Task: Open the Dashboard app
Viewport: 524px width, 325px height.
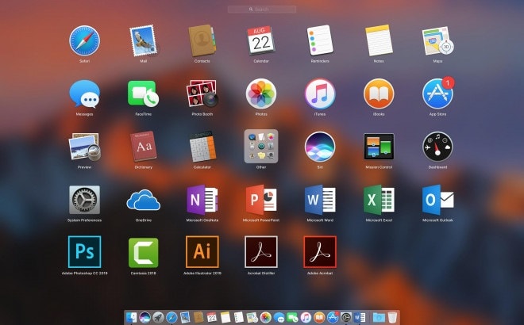Action: (x=437, y=147)
